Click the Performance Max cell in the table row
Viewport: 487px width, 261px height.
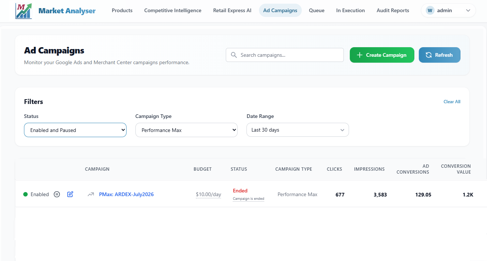click(297, 194)
